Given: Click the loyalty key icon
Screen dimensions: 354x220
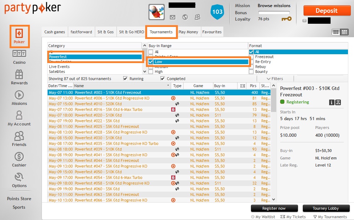Looking at the screenshot, I should 287,19.
